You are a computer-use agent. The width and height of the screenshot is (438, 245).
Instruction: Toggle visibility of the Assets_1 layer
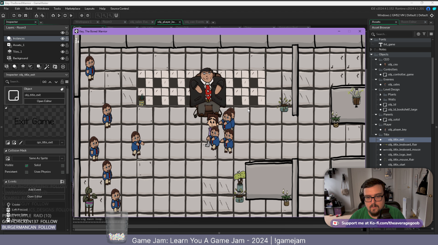tap(63, 45)
